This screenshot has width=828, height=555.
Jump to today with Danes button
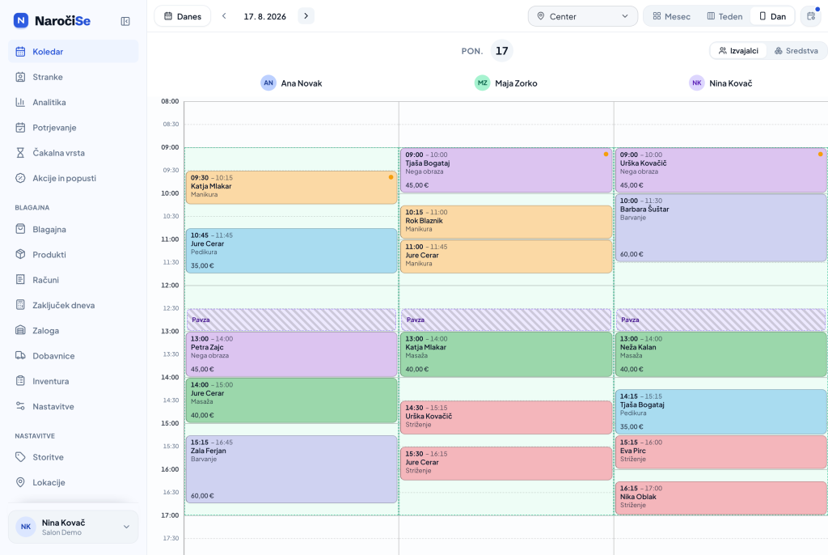183,16
